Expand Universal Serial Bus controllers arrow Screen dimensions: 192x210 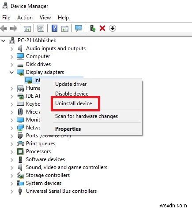pyautogui.click(x=12, y=192)
